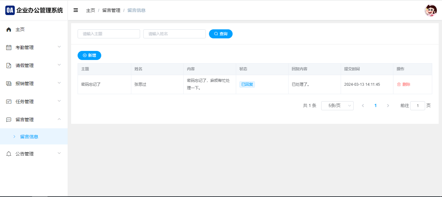Click the 新增 add button
This screenshot has height=197, width=442.
tap(89, 55)
